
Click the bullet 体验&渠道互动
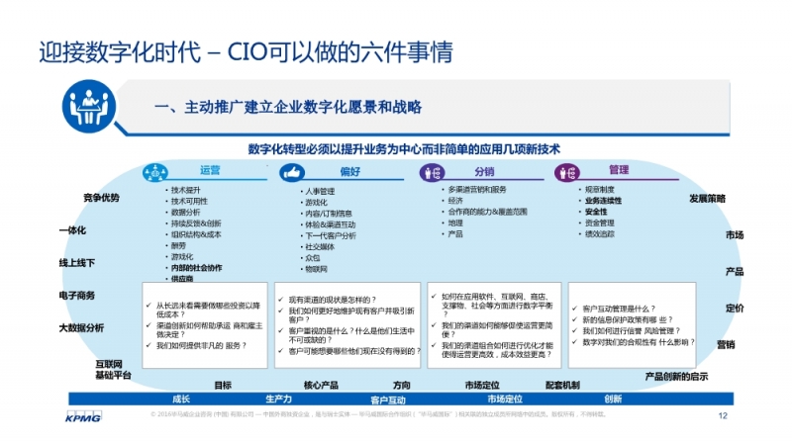pyautogui.click(x=331, y=224)
